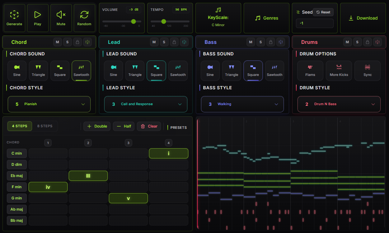Select the 4 Steps tab
389x233 pixels.
(x=19, y=126)
